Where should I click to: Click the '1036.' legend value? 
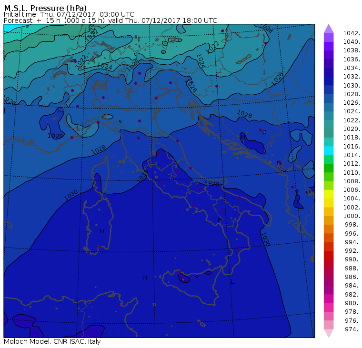(x=352, y=60)
